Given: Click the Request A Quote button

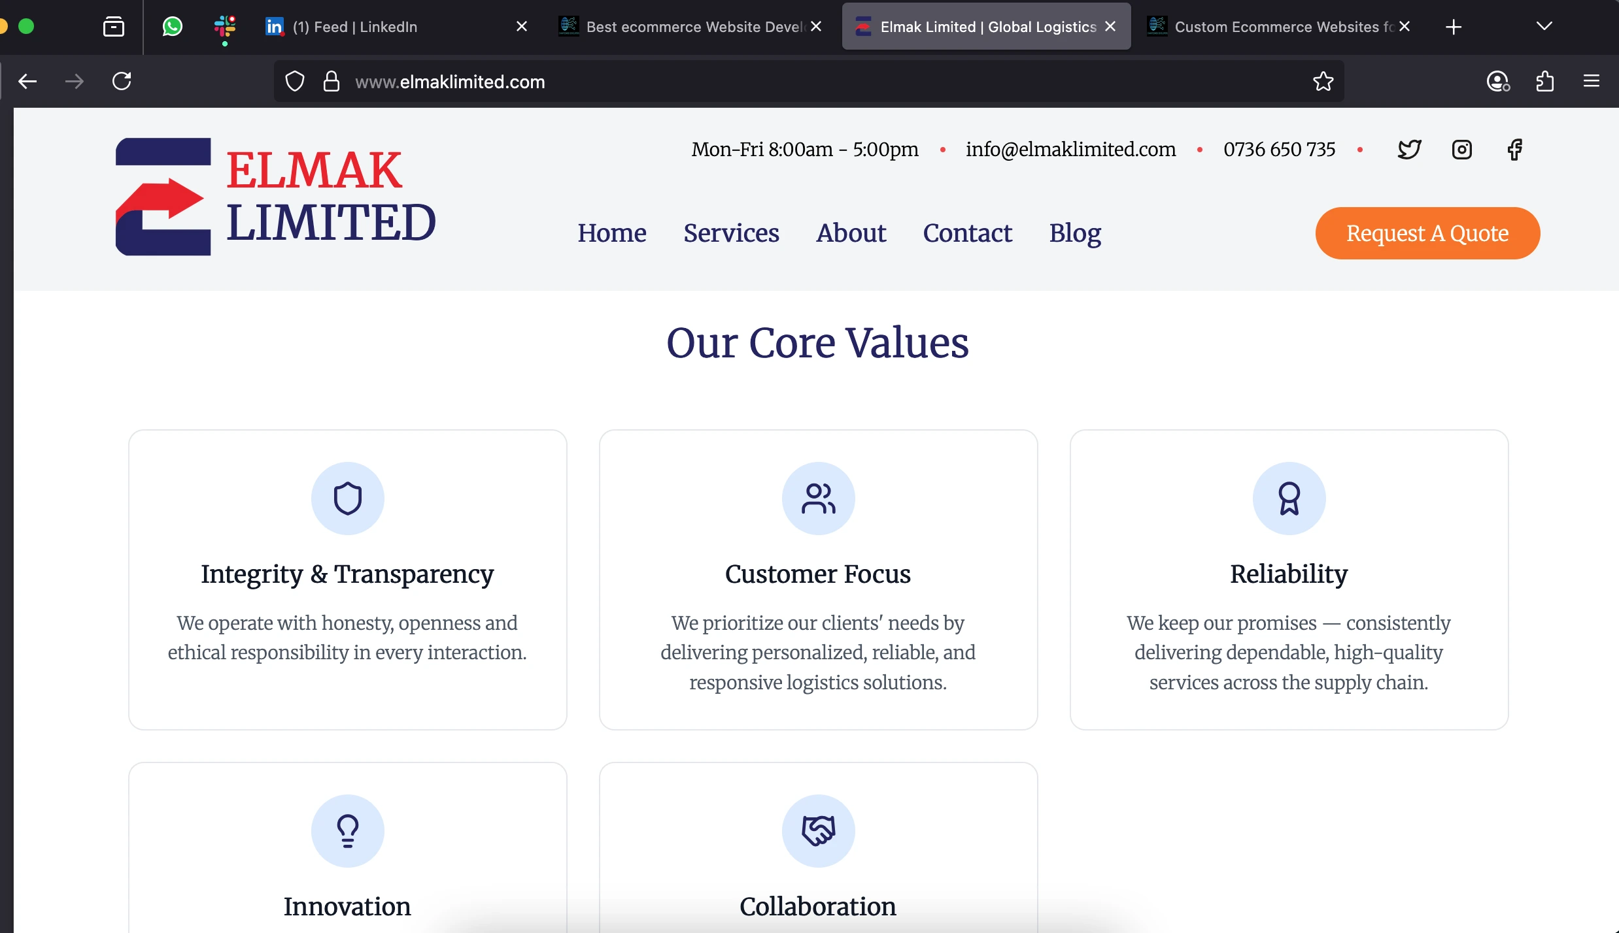Looking at the screenshot, I should [1427, 233].
